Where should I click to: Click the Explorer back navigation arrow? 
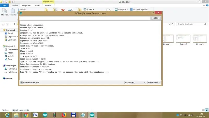pyautogui.click(x=3, y=24)
